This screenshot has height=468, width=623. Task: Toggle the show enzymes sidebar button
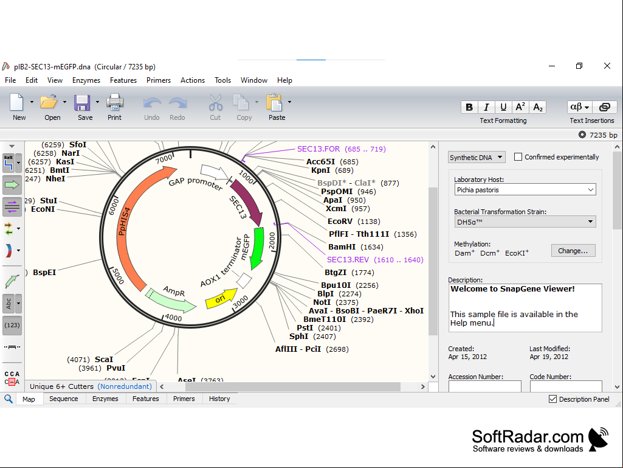click(9, 162)
